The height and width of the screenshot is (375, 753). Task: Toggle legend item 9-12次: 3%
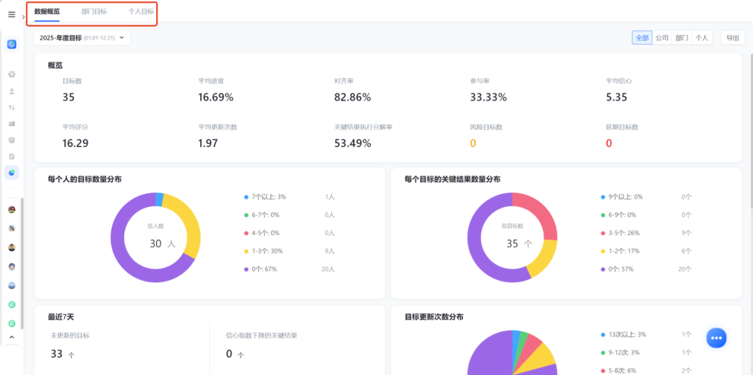[621, 353]
